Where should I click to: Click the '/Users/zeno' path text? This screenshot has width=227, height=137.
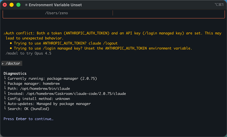[56, 13]
